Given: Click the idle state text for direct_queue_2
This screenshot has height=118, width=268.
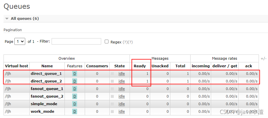Looking at the screenshot, I should click(121, 81).
